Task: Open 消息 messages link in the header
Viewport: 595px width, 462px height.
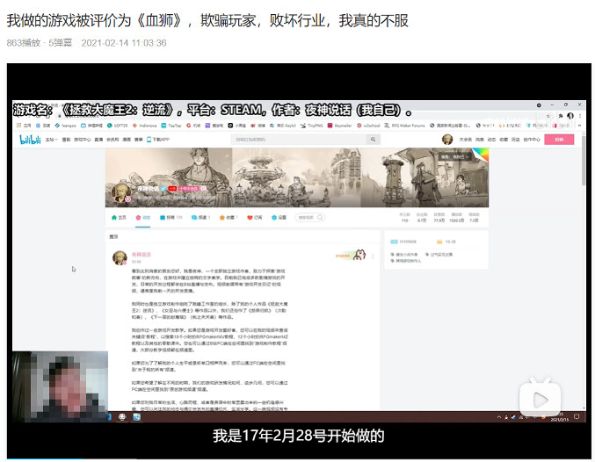Action: pos(480,140)
